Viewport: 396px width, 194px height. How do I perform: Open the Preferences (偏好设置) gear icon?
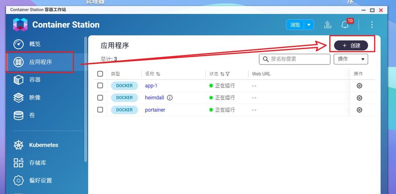pos(18,180)
